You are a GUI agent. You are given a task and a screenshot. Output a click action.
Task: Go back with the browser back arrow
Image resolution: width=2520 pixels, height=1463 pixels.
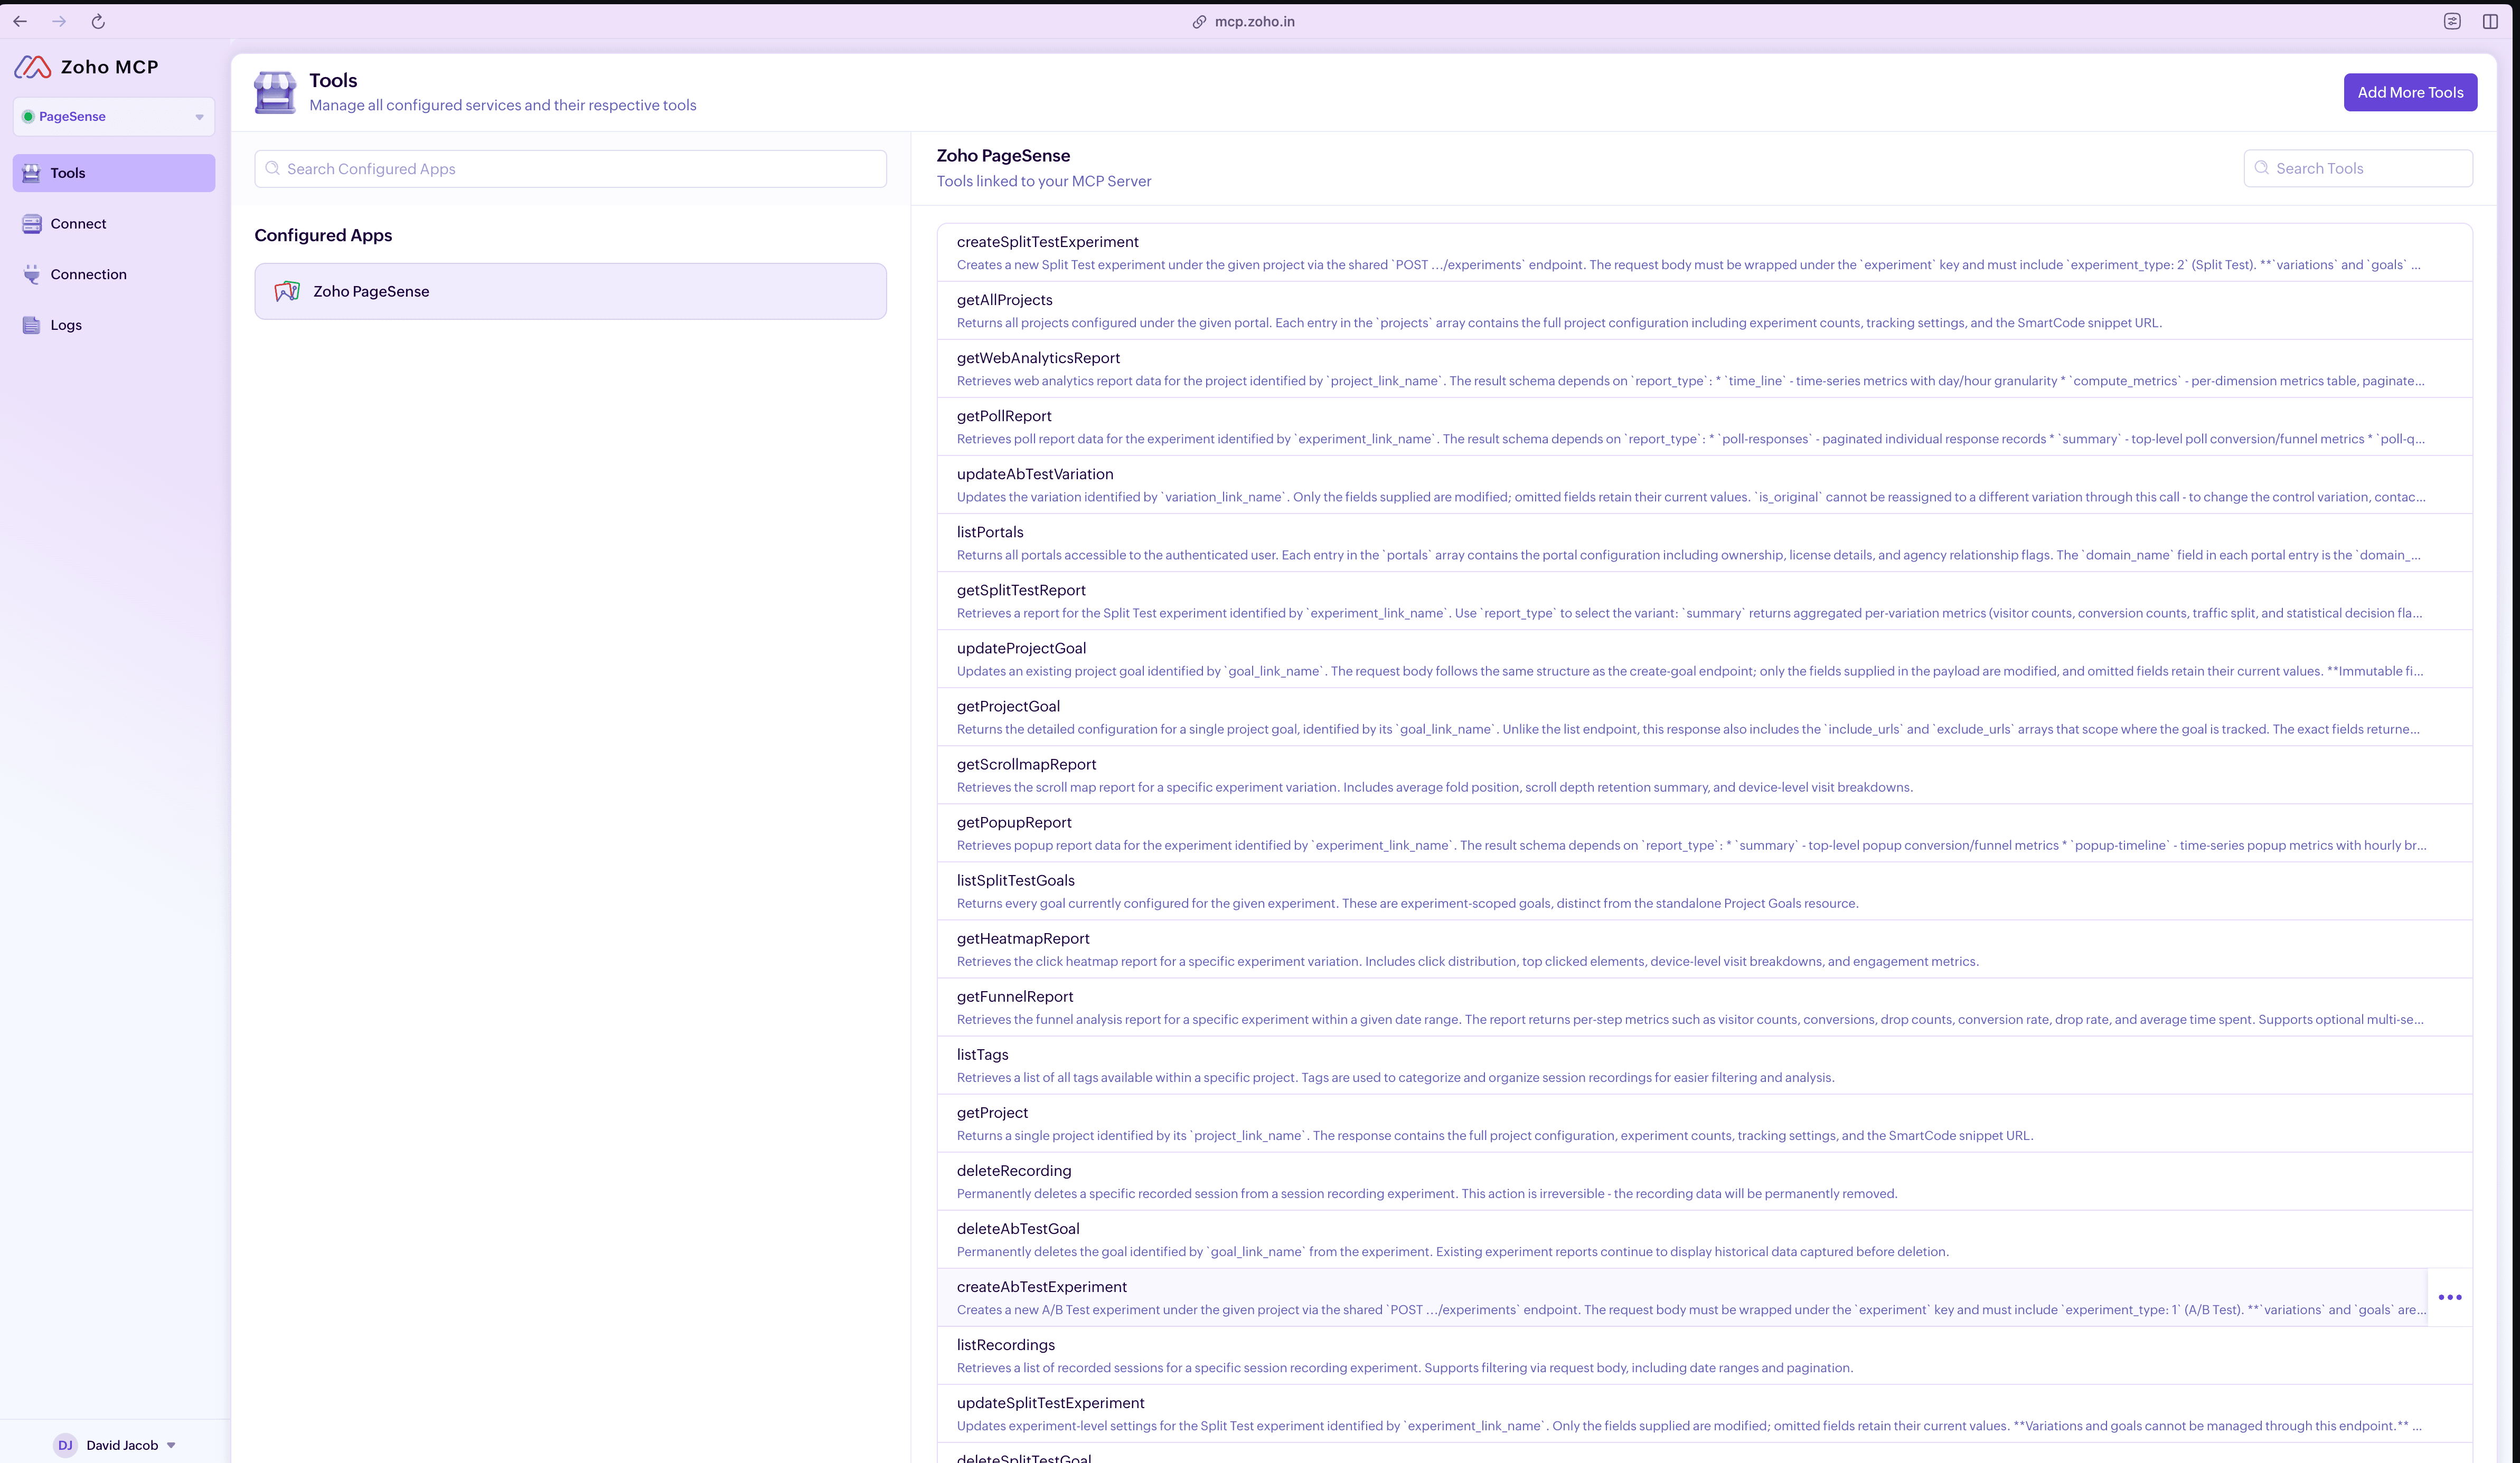20,21
